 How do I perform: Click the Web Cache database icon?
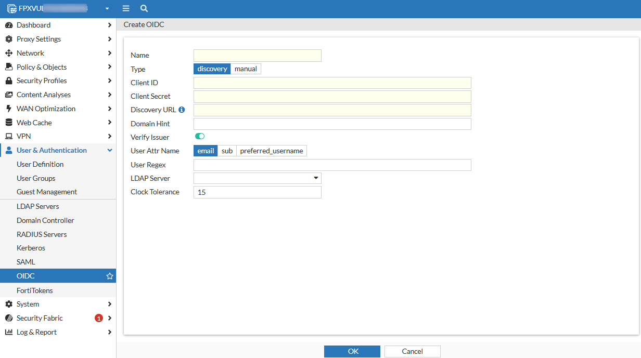(9, 123)
